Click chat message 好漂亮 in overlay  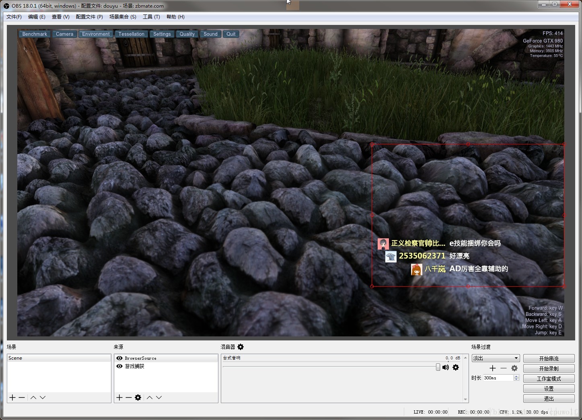[459, 256]
